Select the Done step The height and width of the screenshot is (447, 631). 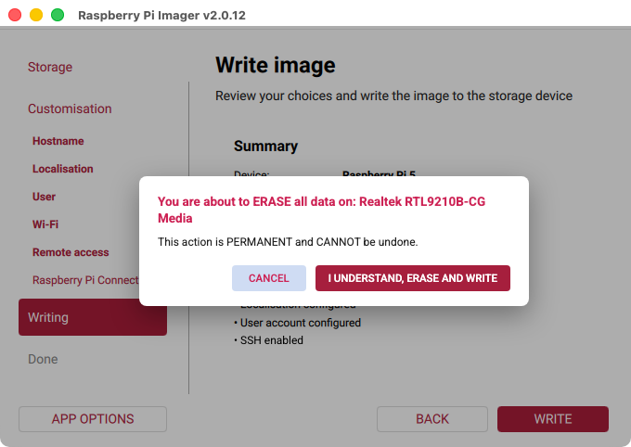point(43,359)
